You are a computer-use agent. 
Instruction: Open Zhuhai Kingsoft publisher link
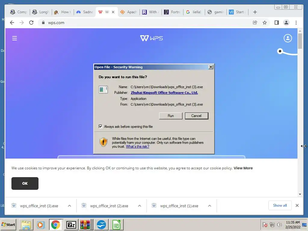point(164,93)
